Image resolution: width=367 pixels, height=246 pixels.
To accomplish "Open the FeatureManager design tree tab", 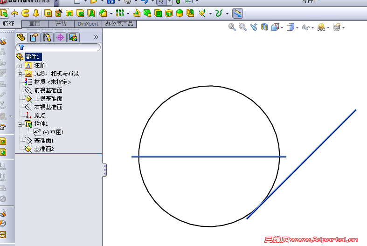I will tap(21, 37).
